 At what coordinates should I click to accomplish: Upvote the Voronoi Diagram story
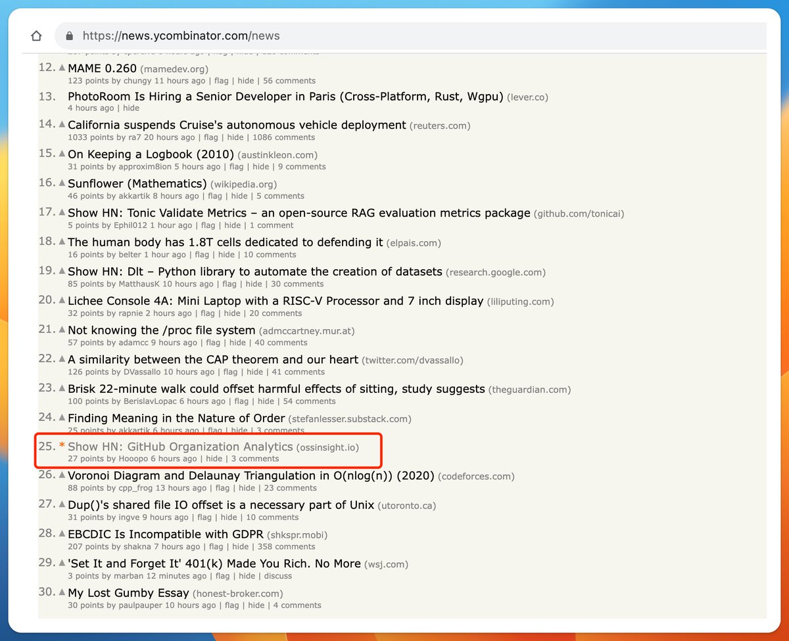point(62,475)
